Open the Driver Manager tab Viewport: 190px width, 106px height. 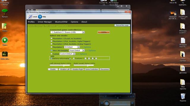45,22
